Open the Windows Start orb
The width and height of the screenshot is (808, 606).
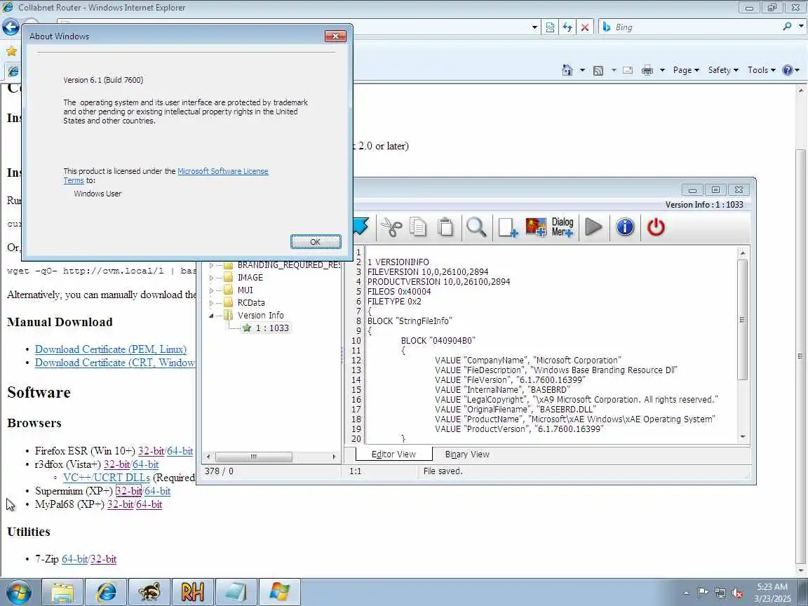pos(18,591)
